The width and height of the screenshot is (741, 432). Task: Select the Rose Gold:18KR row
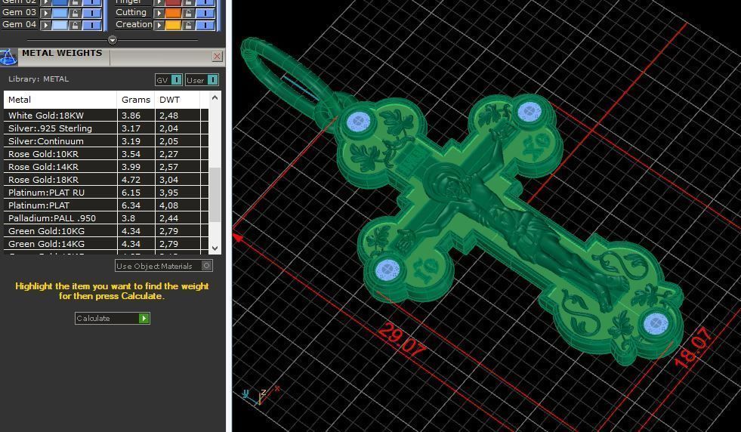(x=107, y=180)
